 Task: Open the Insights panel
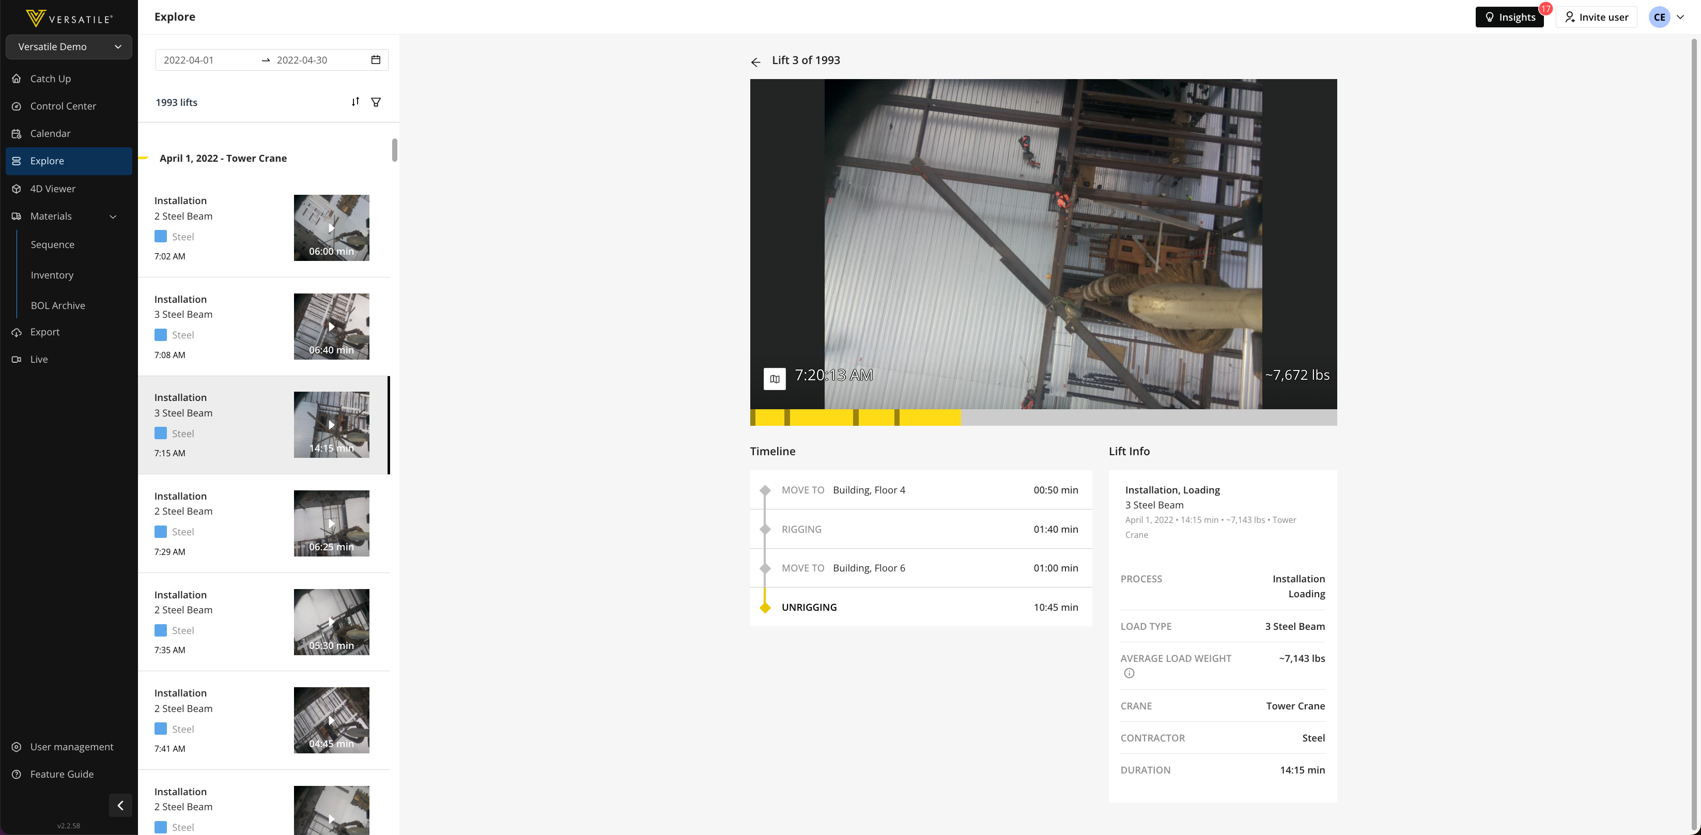coord(1509,17)
